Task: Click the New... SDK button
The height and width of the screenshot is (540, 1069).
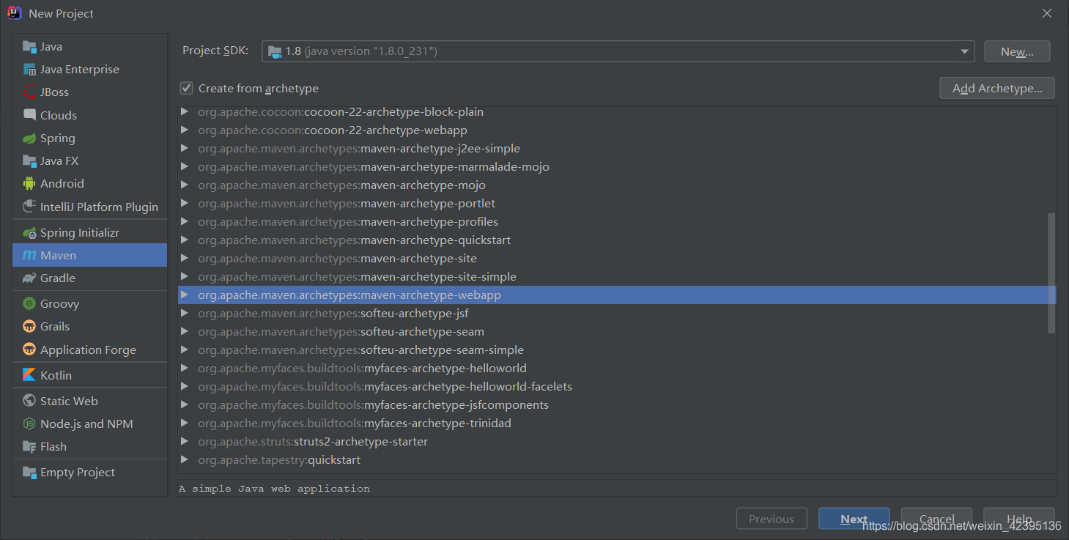Action: click(1017, 51)
